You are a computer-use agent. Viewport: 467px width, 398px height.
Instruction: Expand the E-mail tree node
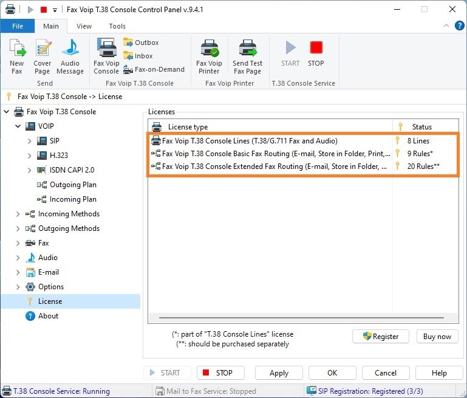point(18,272)
